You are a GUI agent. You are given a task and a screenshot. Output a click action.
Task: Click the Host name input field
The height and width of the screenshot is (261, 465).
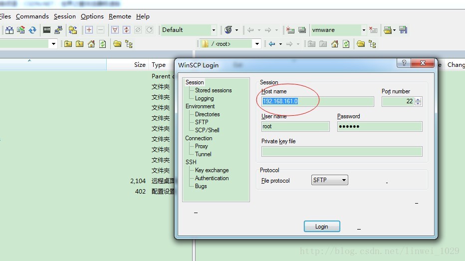coord(318,101)
